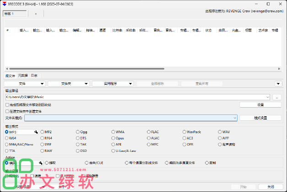Screen dimensions: 287x192
Task: Pick the FLAC format radio button
Action: pos(153,132)
